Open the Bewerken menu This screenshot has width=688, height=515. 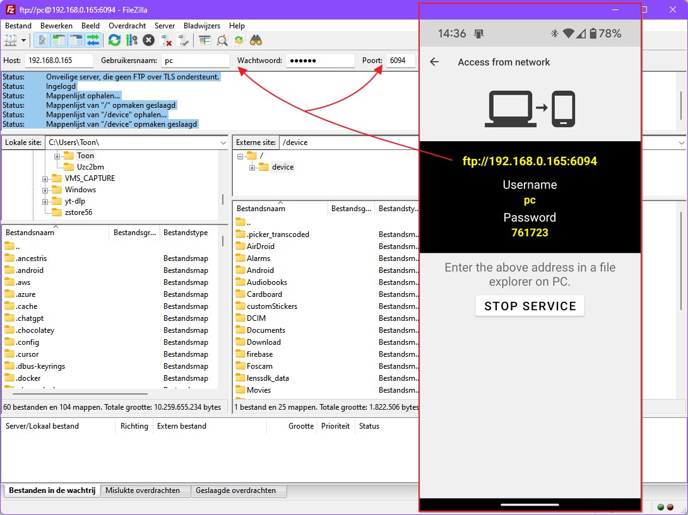[56, 26]
